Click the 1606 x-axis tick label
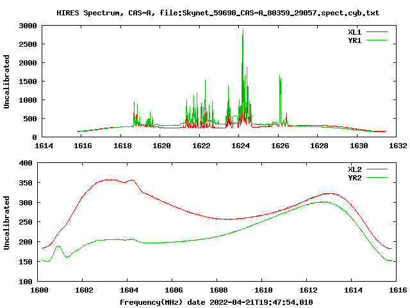 click(174, 290)
